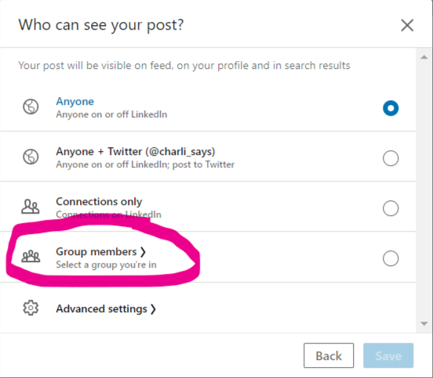Click the gear icon for Advanced settings
Image resolution: width=433 pixels, height=378 pixels.
(x=31, y=308)
